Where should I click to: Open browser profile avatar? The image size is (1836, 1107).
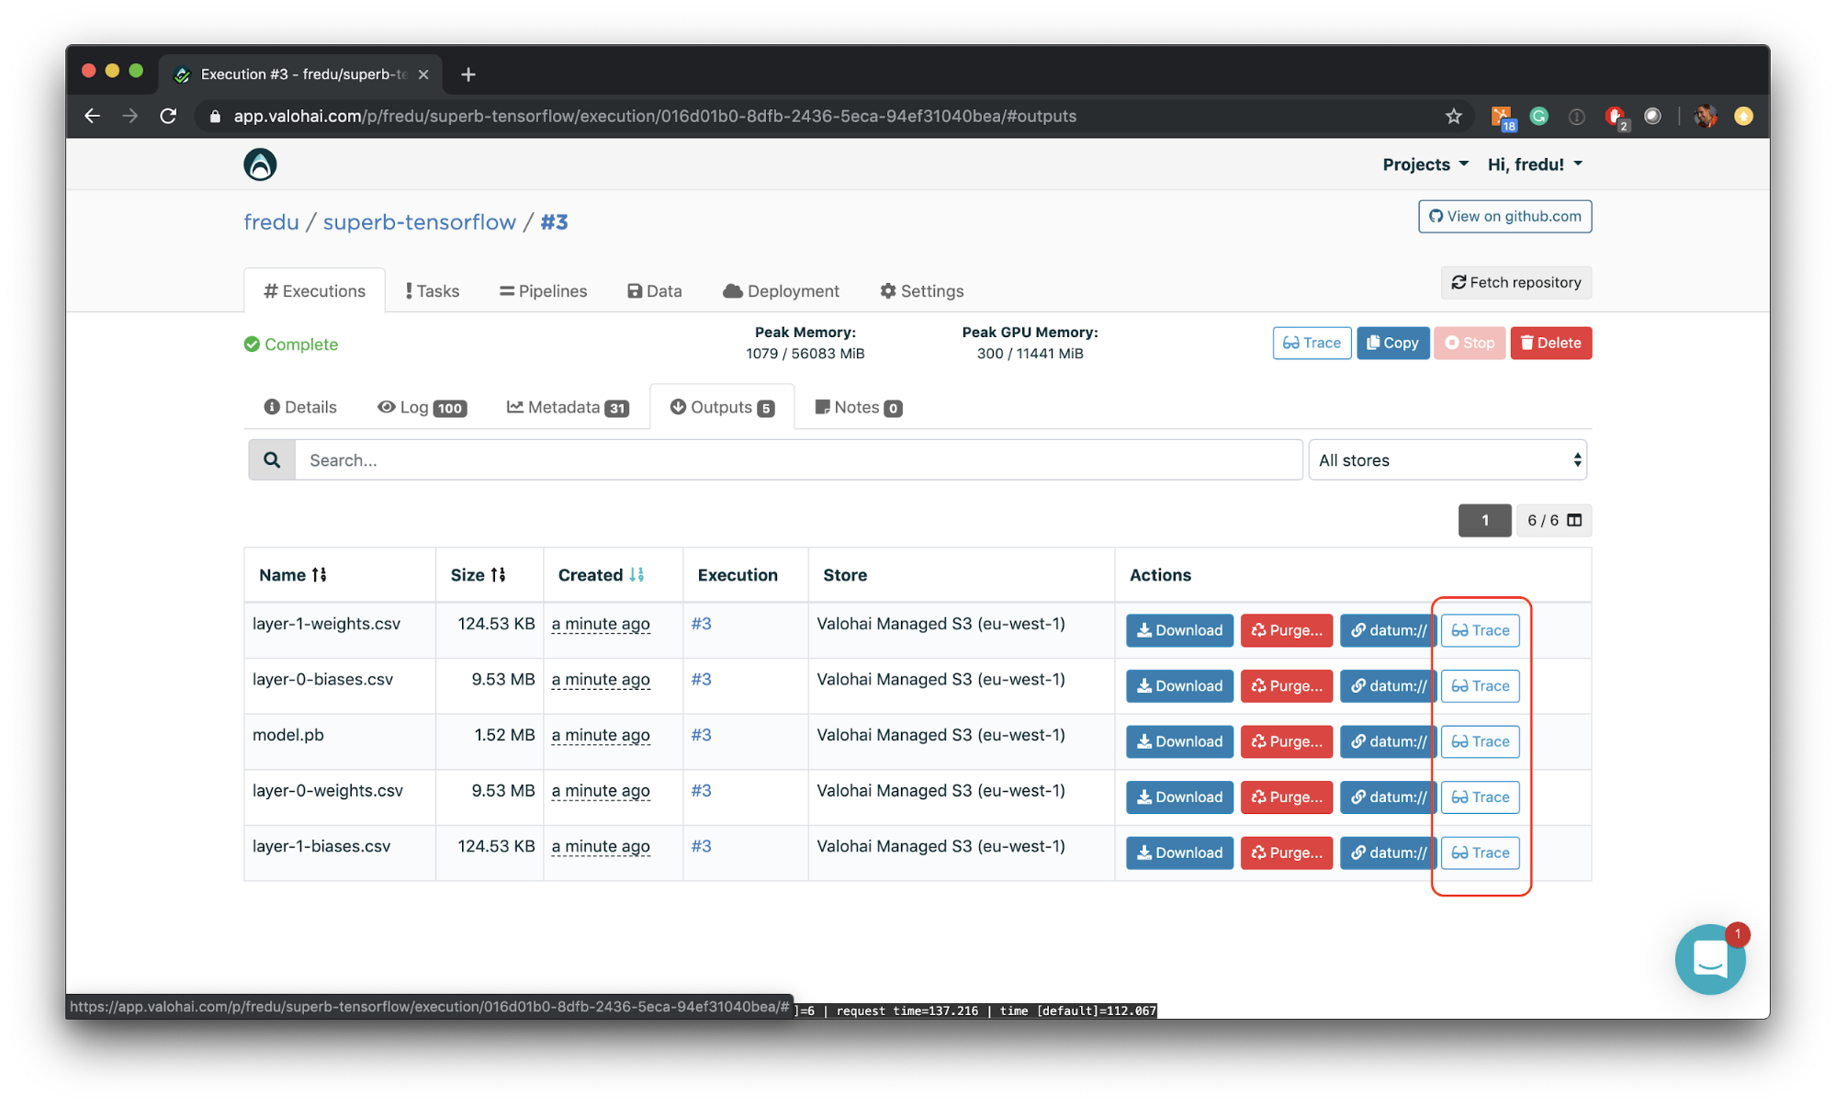click(1706, 116)
